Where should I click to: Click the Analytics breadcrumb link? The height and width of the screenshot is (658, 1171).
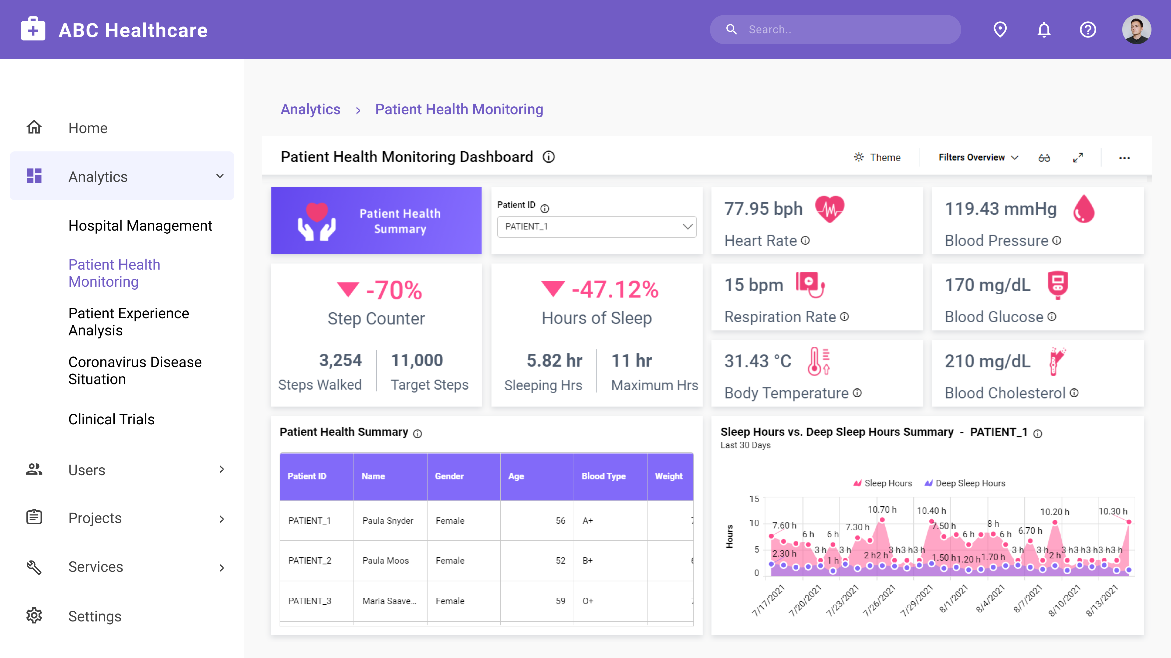[x=310, y=109]
